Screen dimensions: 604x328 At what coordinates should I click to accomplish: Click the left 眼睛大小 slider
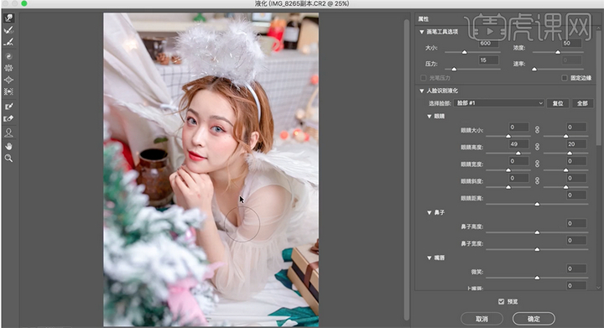[508, 136]
